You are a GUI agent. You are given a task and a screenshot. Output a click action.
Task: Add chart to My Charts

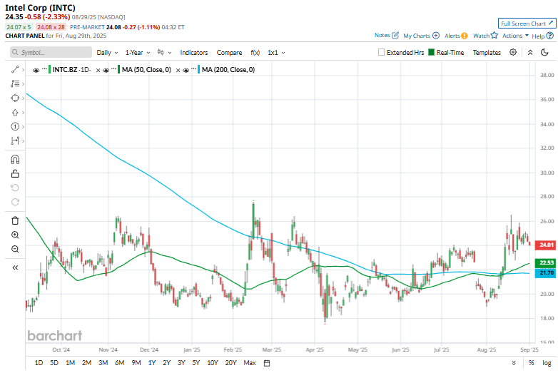pyautogui.click(x=421, y=36)
